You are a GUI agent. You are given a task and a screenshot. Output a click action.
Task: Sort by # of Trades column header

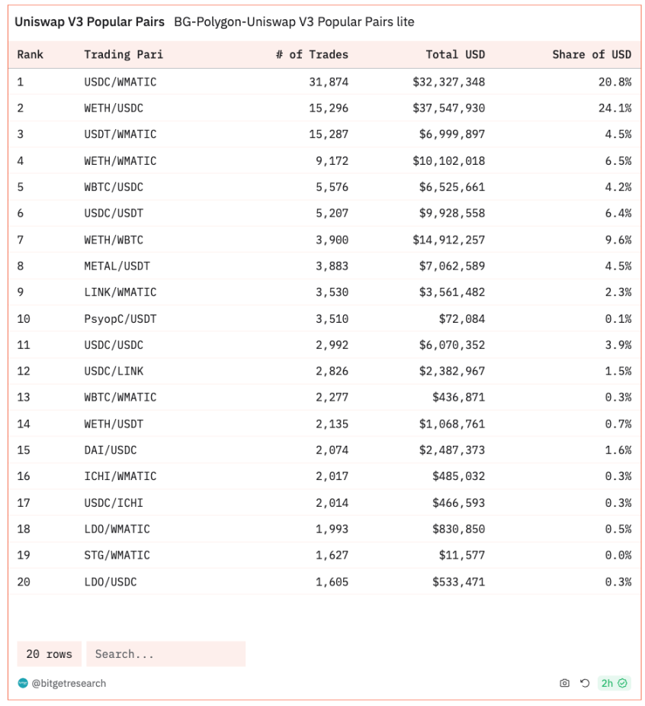(312, 54)
